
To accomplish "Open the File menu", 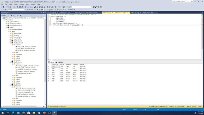I will click(2, 4).
